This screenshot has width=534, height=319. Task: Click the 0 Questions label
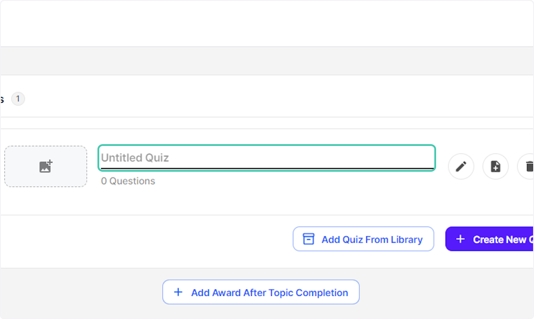pos(128,181)
